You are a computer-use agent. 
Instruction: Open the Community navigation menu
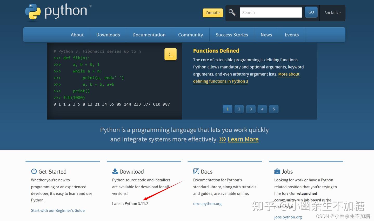click(190, 35)
